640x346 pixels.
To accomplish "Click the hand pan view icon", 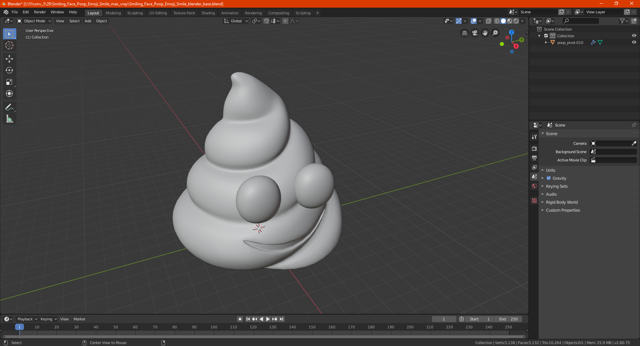I will [485, 33].
